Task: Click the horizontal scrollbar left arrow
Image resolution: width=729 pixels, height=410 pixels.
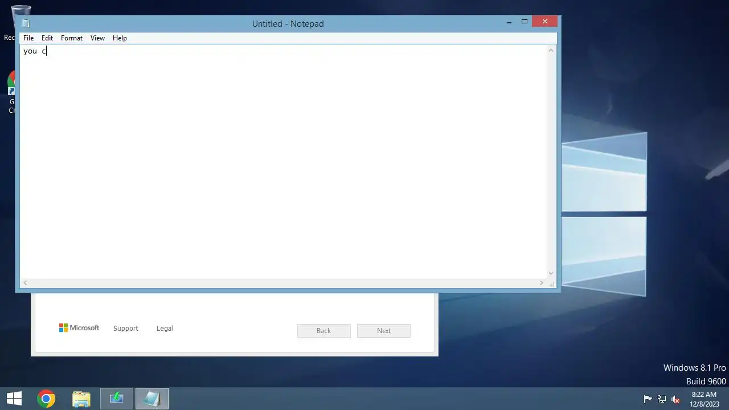Action: click(25, 282)
